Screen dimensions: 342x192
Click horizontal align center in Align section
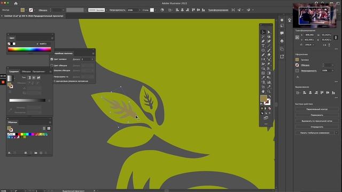310,93
